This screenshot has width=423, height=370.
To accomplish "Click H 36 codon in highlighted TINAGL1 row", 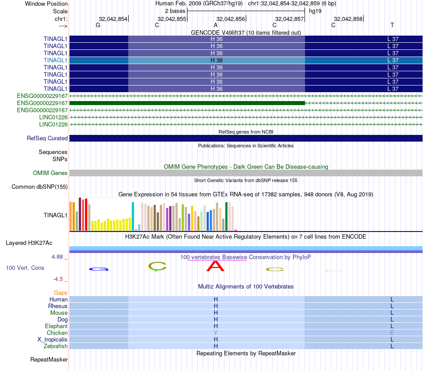I will [x=217, y=61].
